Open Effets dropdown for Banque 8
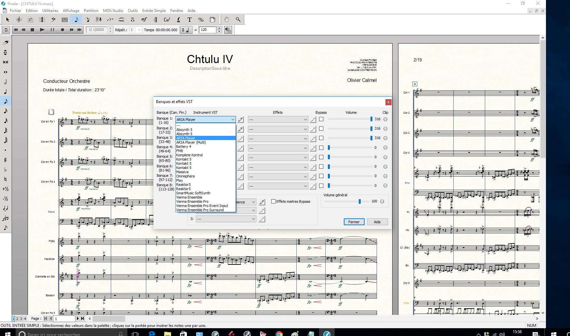 pos(278,186)
